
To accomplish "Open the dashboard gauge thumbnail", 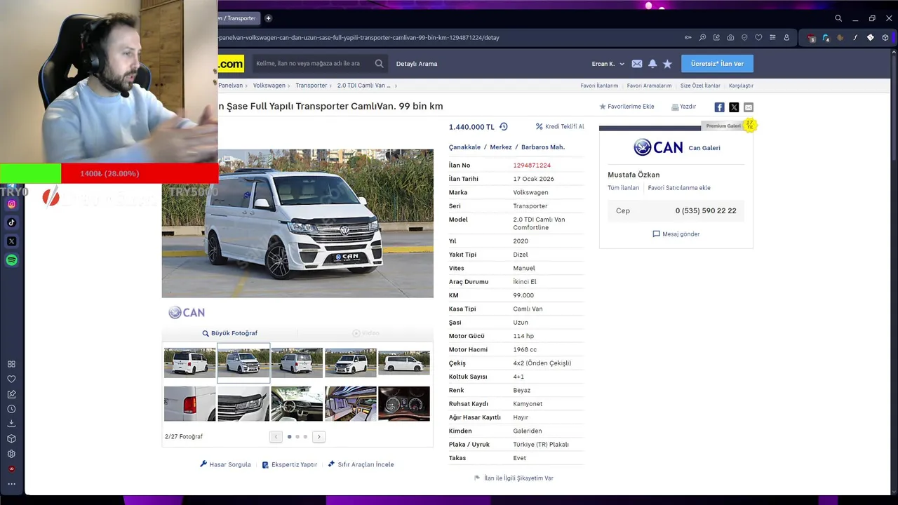I will click(x=404, y=403).
